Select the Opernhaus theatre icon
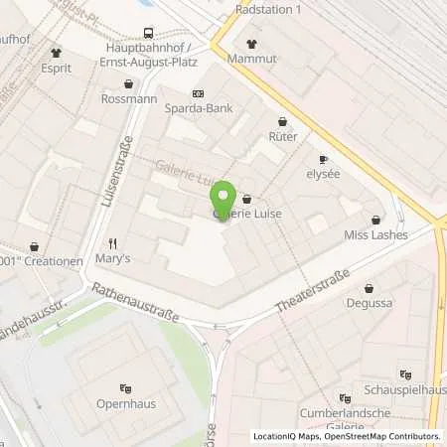Screen dimensions: 447x447 [x=125, y=388]
